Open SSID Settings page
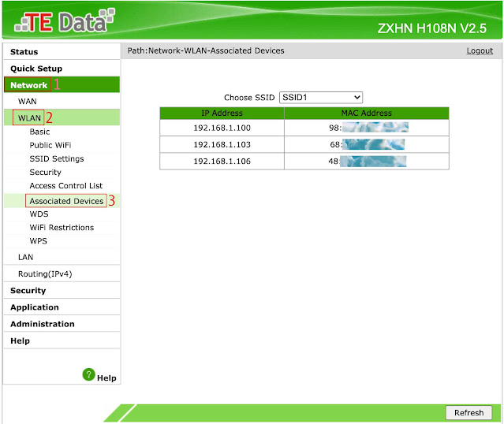 pyautogui.click(x=57, y=158)
